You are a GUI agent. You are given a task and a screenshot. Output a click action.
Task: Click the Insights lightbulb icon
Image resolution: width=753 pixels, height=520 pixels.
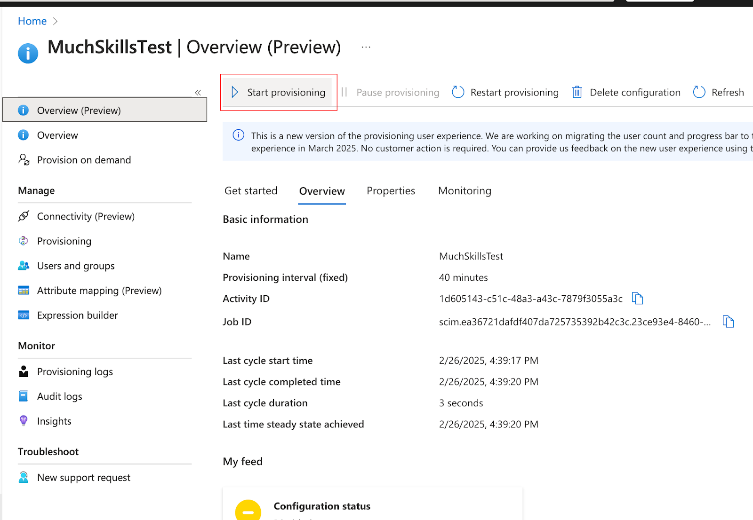24,421
